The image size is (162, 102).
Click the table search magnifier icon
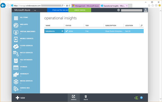[141, 25]
